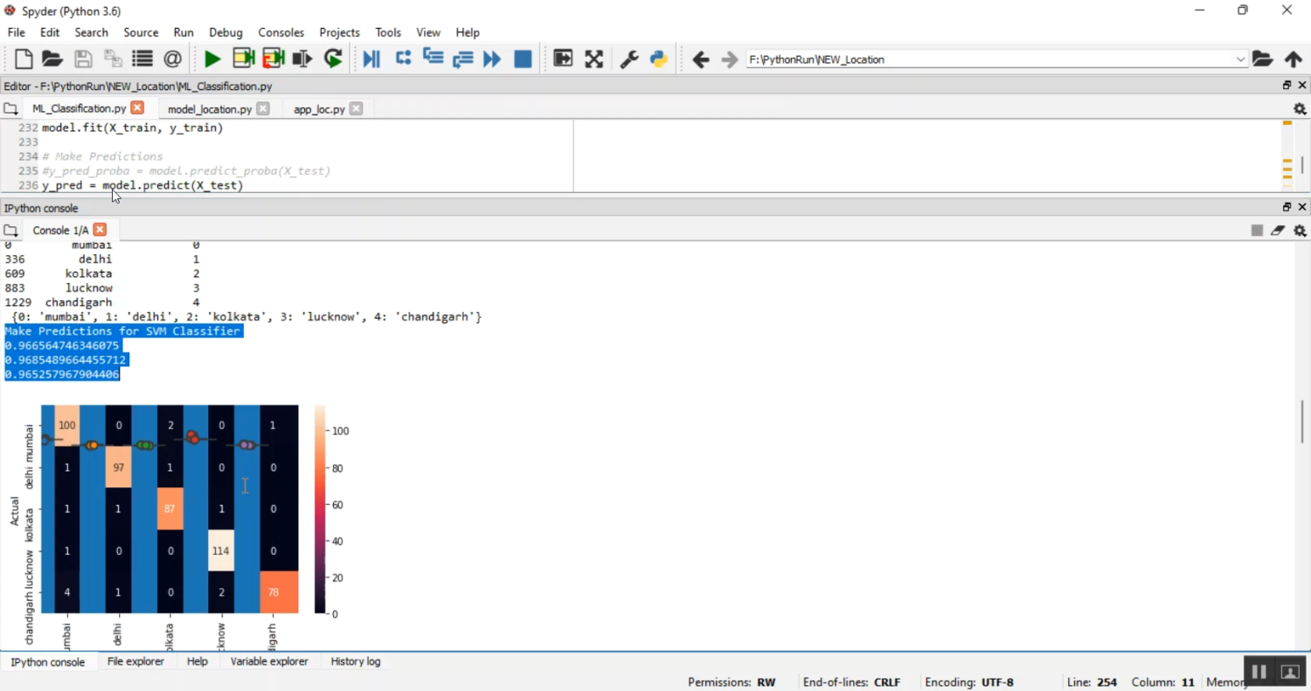
Task: Expand the working directory path dropdown
Action: pos(1240,59)
